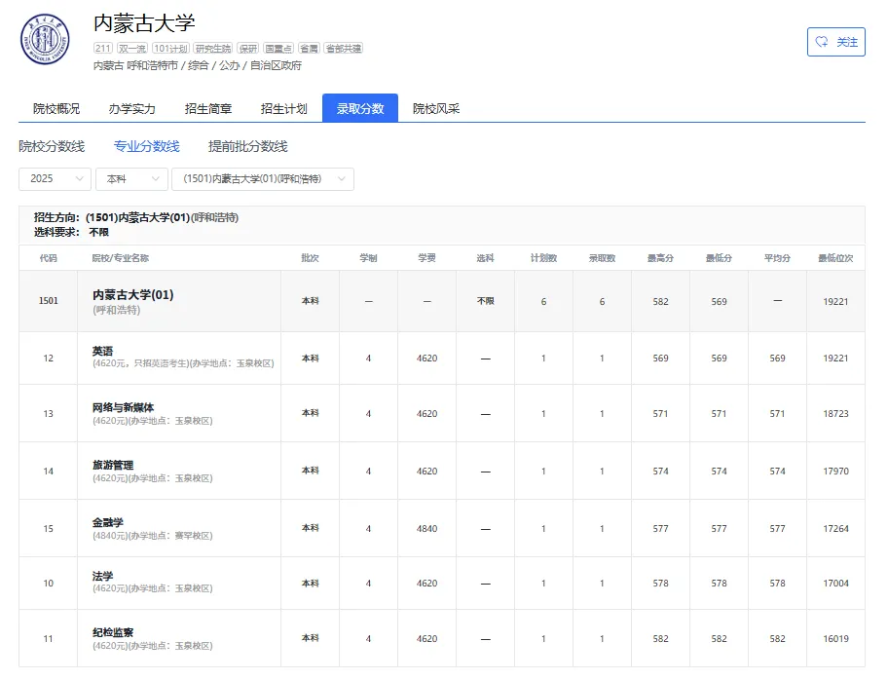Click the 211 tag
The image size is (888, 680).
coord(103,48)
